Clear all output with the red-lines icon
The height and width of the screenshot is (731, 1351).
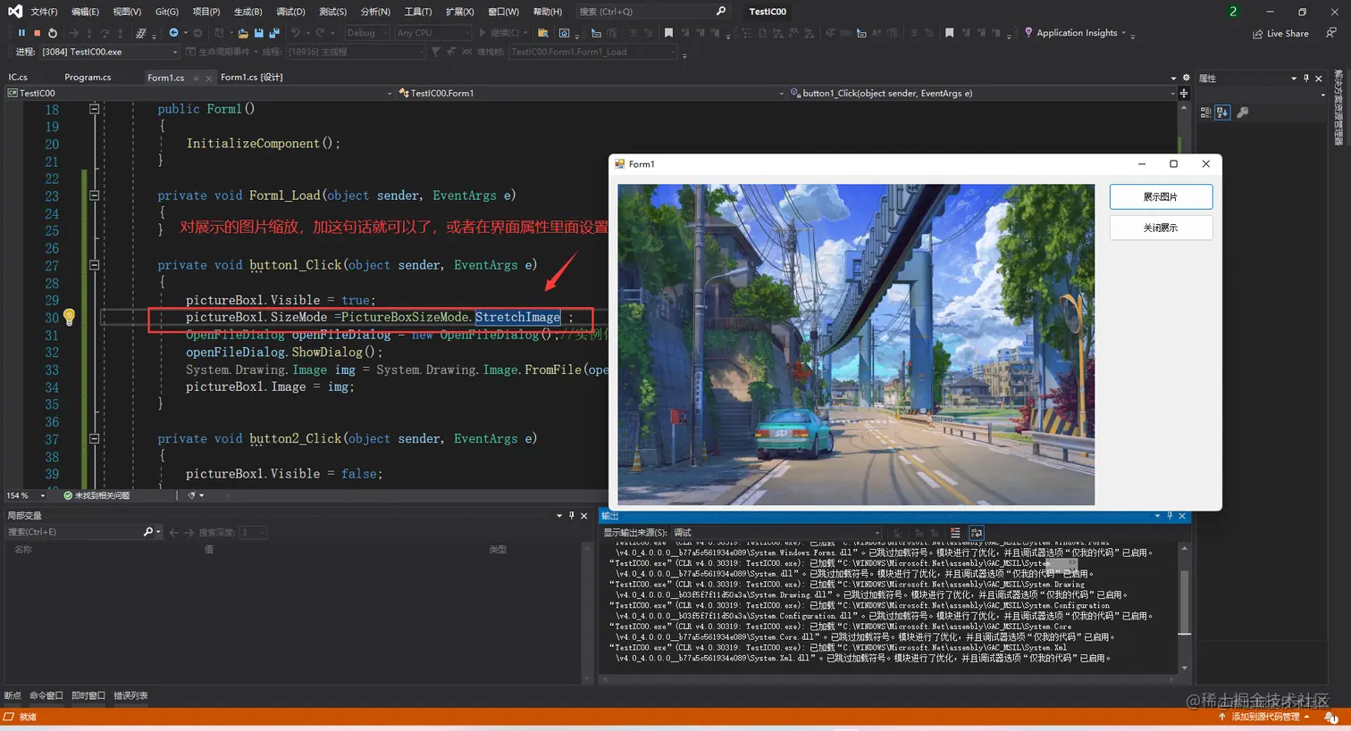(x=955, y=533)
